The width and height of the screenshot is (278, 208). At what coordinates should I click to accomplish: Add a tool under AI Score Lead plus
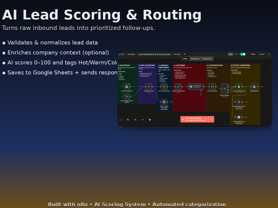(201, 95)
